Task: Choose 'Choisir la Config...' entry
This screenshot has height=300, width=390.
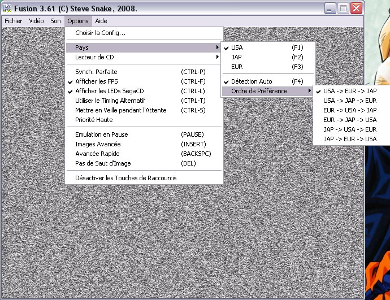Action: coord(144,33)
